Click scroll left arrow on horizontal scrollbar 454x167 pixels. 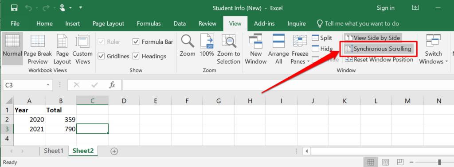(306, 151)
